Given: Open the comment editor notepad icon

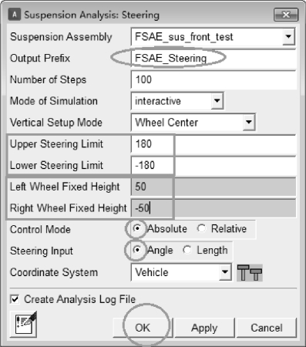Looking at the screenshot, I should pyautogui.click(x=23, y=324).
